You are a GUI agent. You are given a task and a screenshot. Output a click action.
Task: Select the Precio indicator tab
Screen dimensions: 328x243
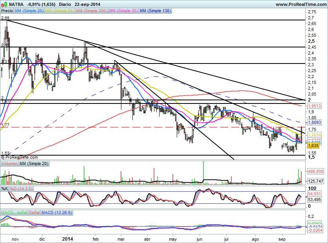pos(7,11)
